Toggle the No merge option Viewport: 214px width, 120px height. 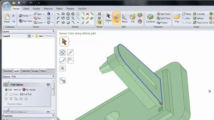pos(29,90)
